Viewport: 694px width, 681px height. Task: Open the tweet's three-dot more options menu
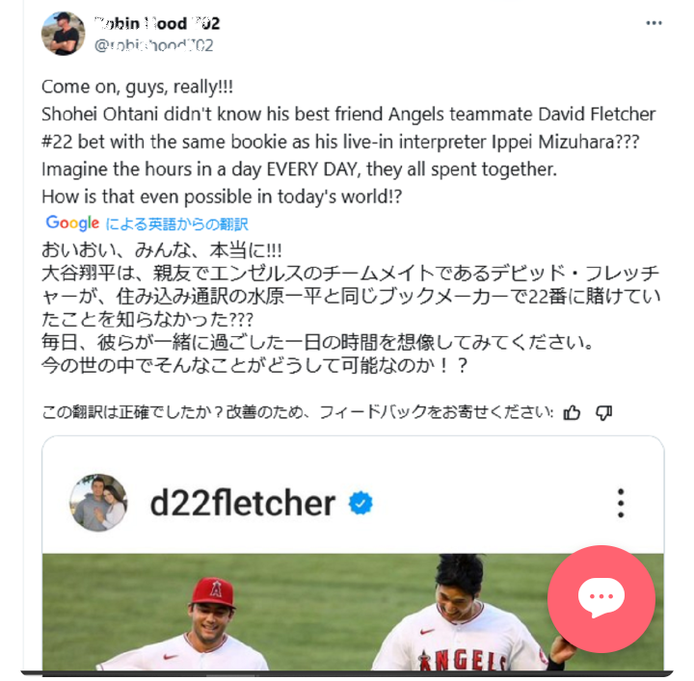(x=654, y=23)
